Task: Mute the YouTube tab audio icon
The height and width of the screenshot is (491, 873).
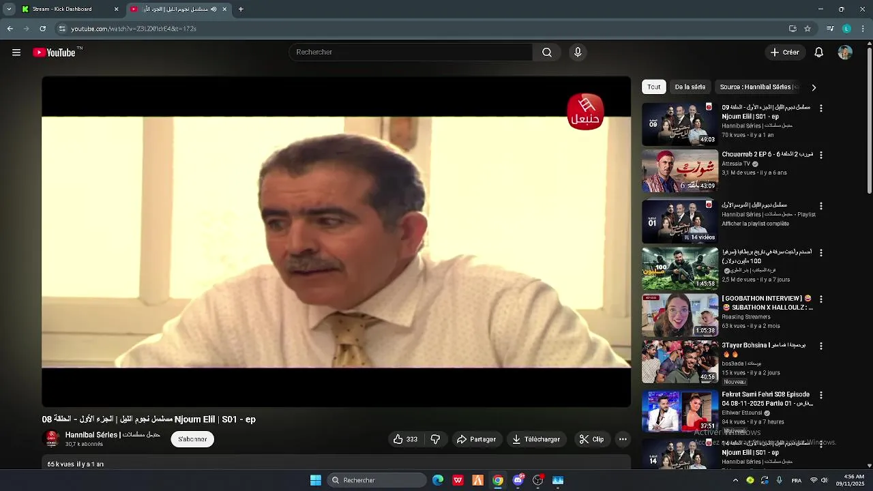Action: (x=213, y=9)
